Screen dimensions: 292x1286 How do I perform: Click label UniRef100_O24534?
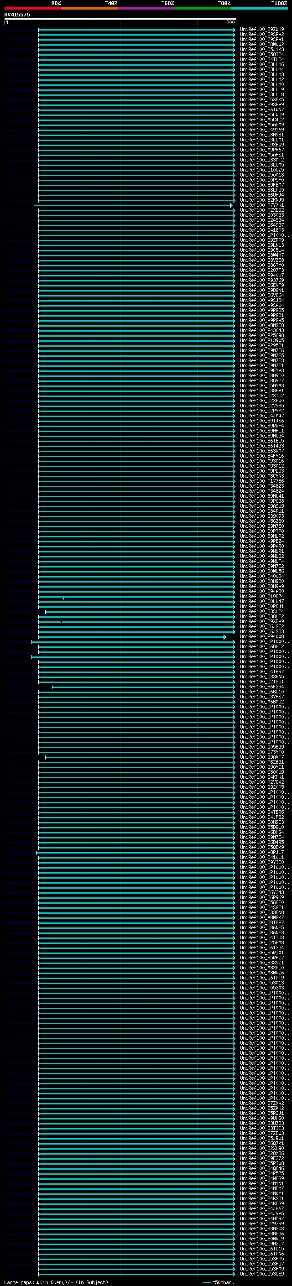click(262, 220)
